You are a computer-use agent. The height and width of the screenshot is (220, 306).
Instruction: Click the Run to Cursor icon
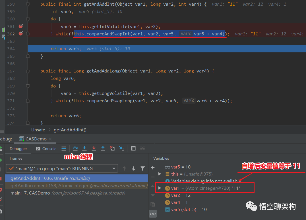click(x=122, y=149)
